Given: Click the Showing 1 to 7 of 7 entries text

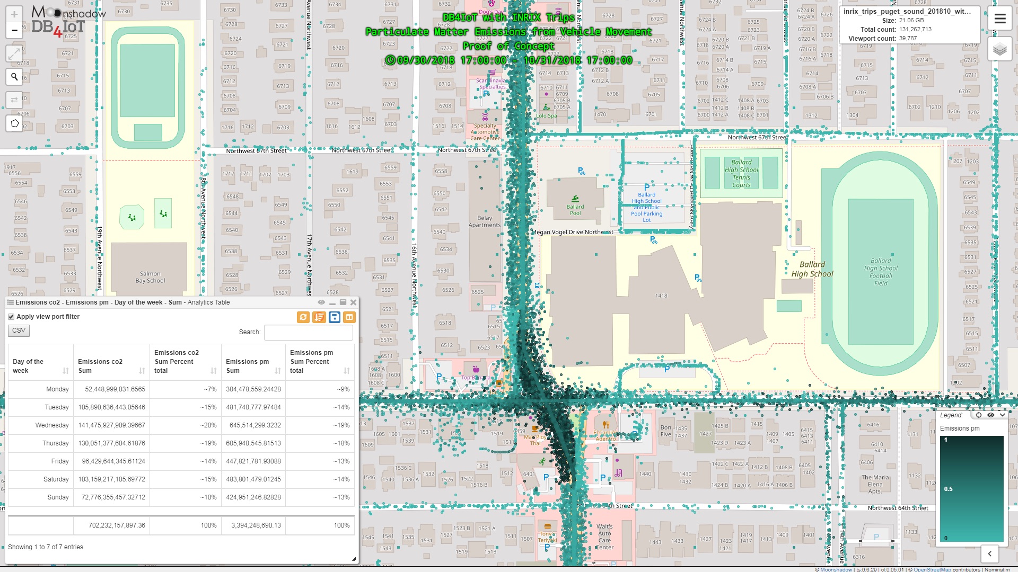Looking at the screenshot, I should click(46, 547).
